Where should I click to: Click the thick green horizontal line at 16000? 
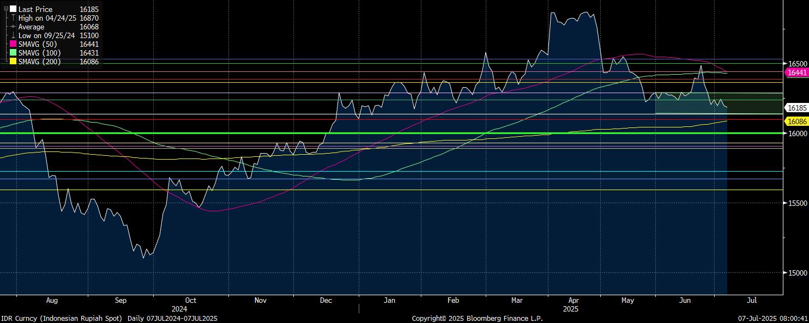[382, 133]
